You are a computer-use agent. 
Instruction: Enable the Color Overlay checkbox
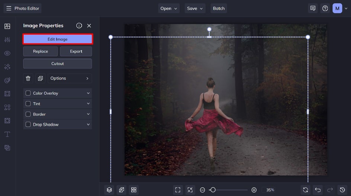pyautogui.click(x=28, y=93)
